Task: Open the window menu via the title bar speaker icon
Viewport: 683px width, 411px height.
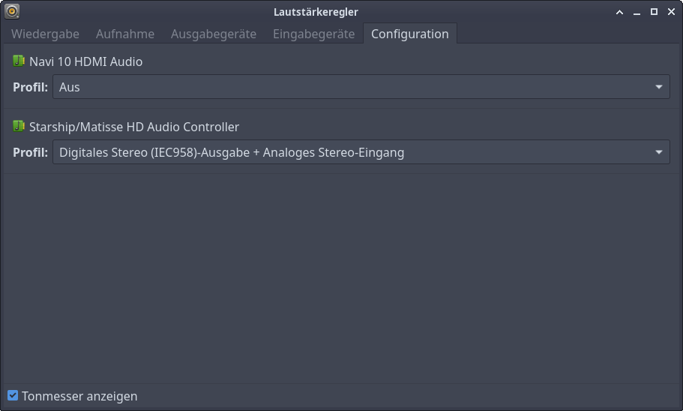Action: pyautogui.click(x=12, y=11)
